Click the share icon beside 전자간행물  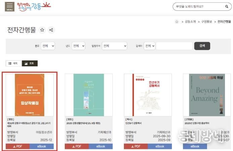[51, 30]
